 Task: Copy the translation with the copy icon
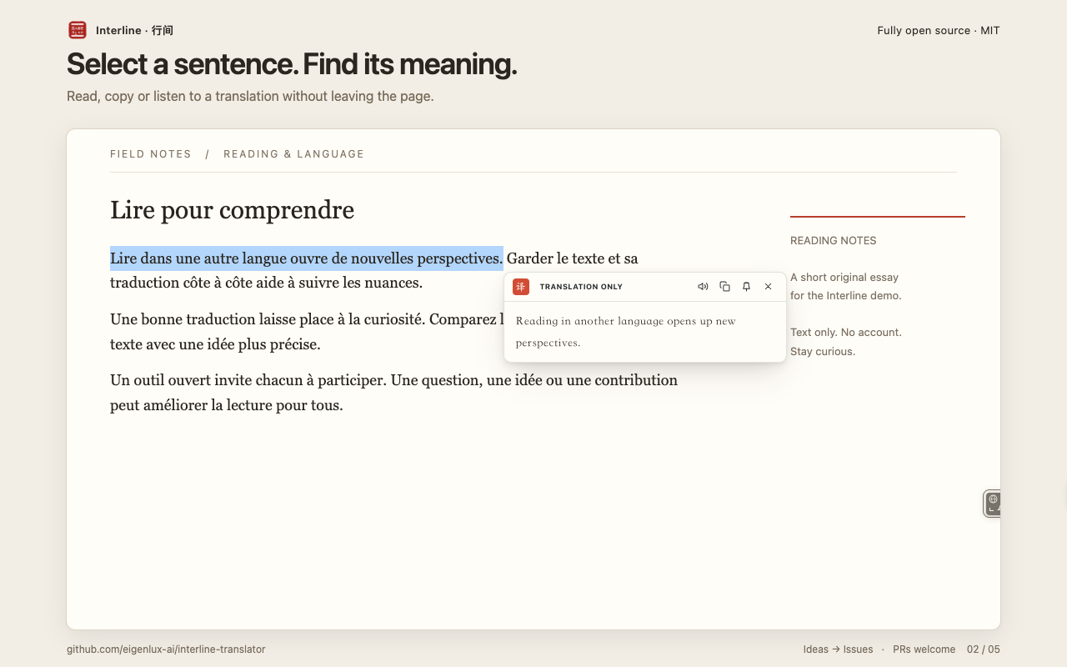coord(724,287)
